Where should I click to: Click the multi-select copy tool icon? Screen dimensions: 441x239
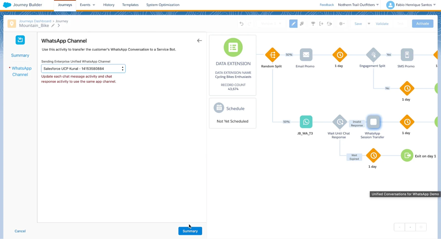coord(302,24)
